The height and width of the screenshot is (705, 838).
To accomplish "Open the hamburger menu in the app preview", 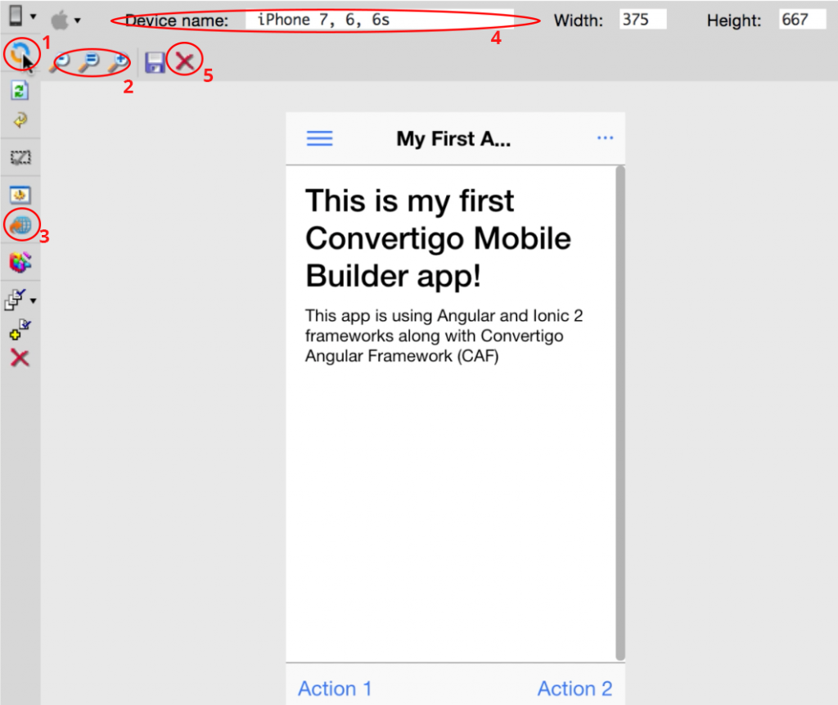I will (x=320, y=138).
